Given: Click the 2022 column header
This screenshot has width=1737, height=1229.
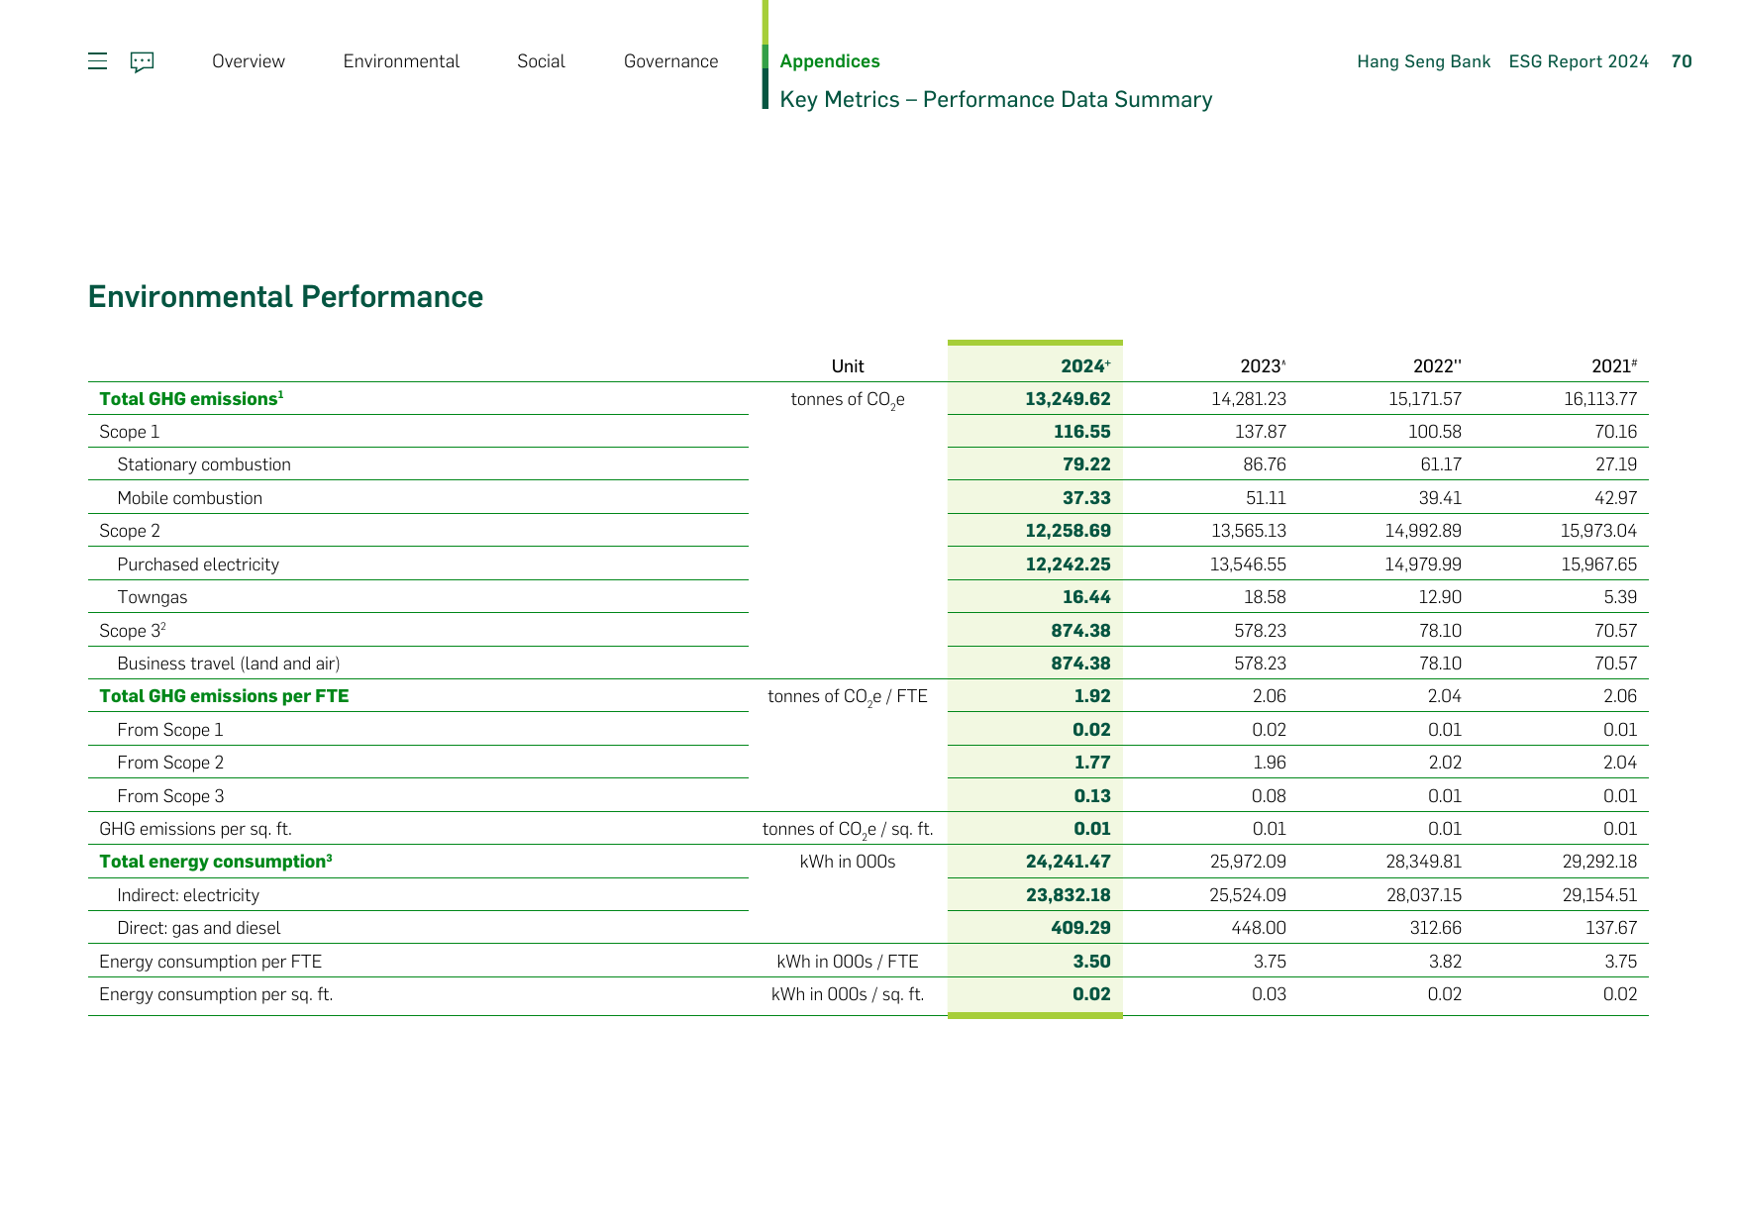Looking at the screenshot, I should point(1437,366).
